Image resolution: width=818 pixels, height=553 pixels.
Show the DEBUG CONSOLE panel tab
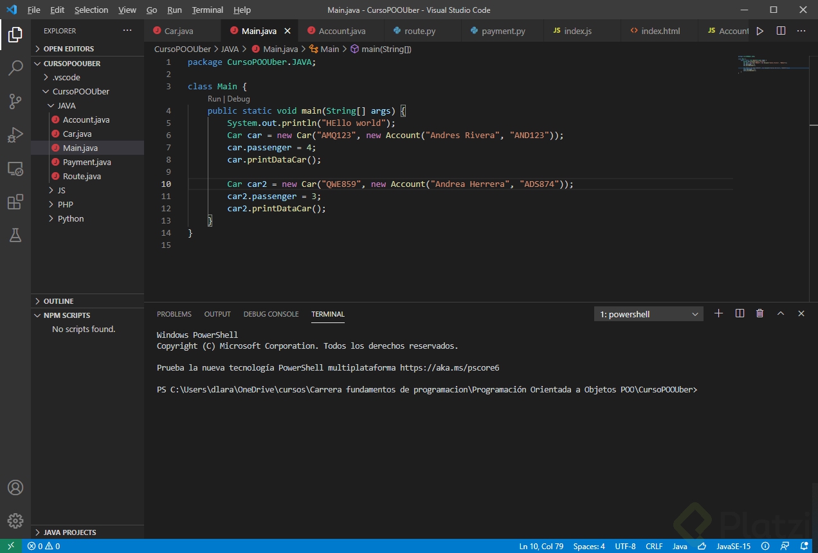(271, 314)
